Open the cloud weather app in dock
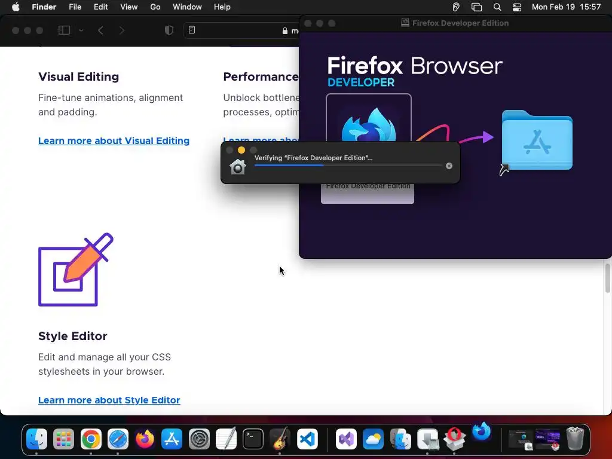Viewport: 612px width, 459px height. coord(373,439)
